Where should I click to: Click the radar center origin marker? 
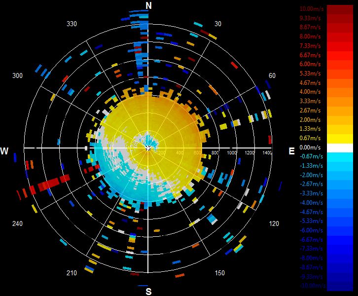(x=148, y=148)
